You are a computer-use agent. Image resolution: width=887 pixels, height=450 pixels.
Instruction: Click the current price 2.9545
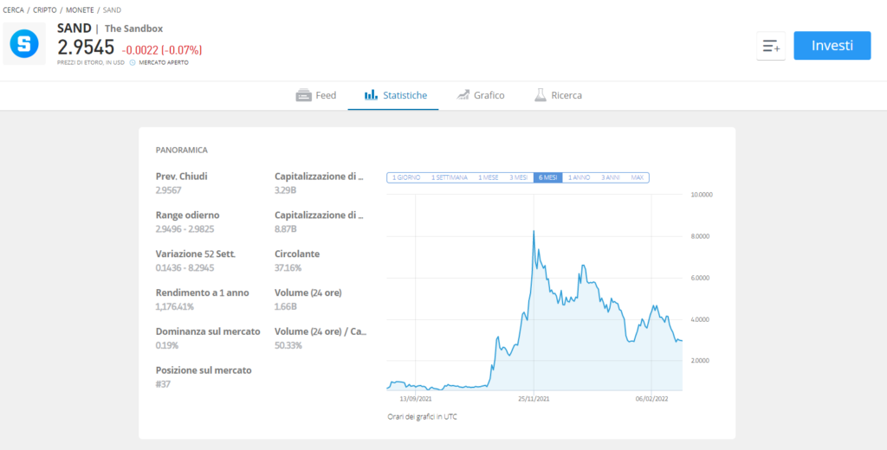(x=86, y=48)
